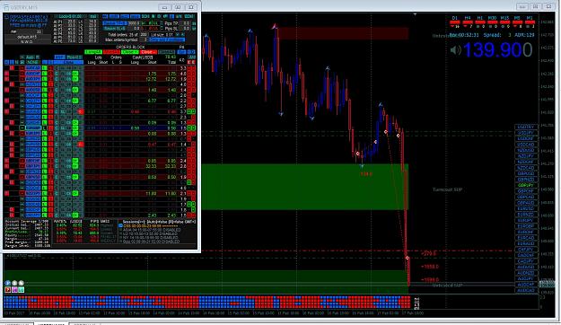Switch trend indicator to M15
Screen dimensions: 561x325
[504, 18]
